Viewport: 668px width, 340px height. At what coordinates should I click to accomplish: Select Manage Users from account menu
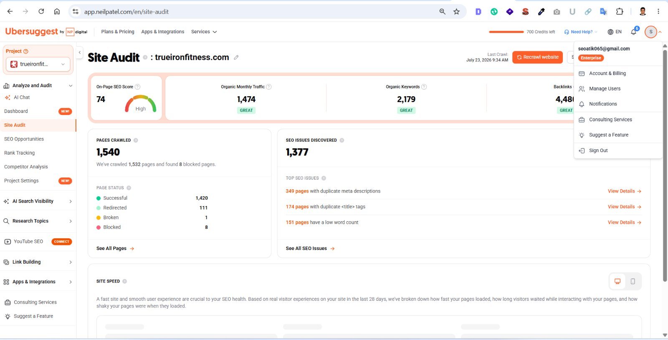click(618, 89)
